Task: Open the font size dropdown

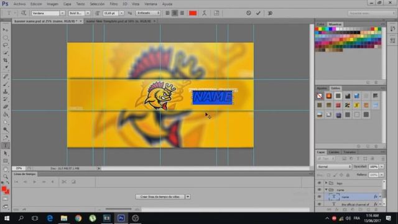Action: 122,13
